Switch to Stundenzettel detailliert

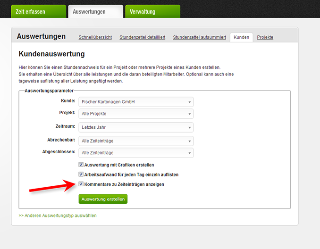pyautogui.click(x=142, y=37)
